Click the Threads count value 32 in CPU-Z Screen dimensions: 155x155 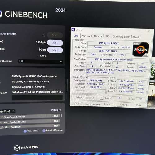point(140,99)
